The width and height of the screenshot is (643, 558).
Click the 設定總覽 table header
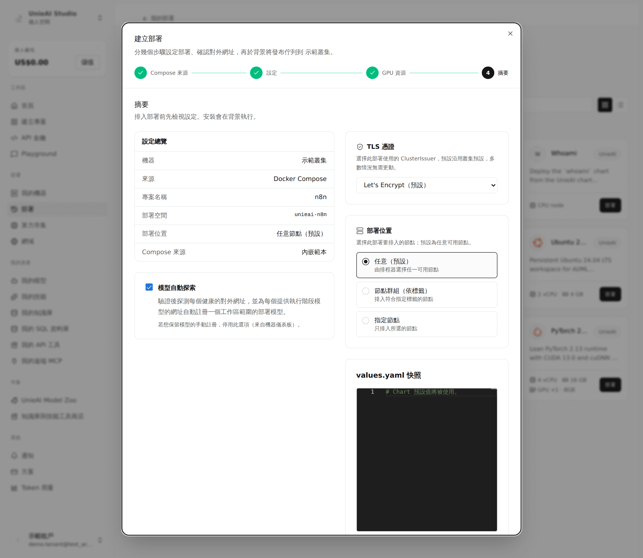[154, 142]
